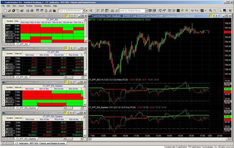Select CT- Indicator- MTF RSI workspace tab
Image resolution: width=234 pixels, height=148 pixels.
point(40,143)
